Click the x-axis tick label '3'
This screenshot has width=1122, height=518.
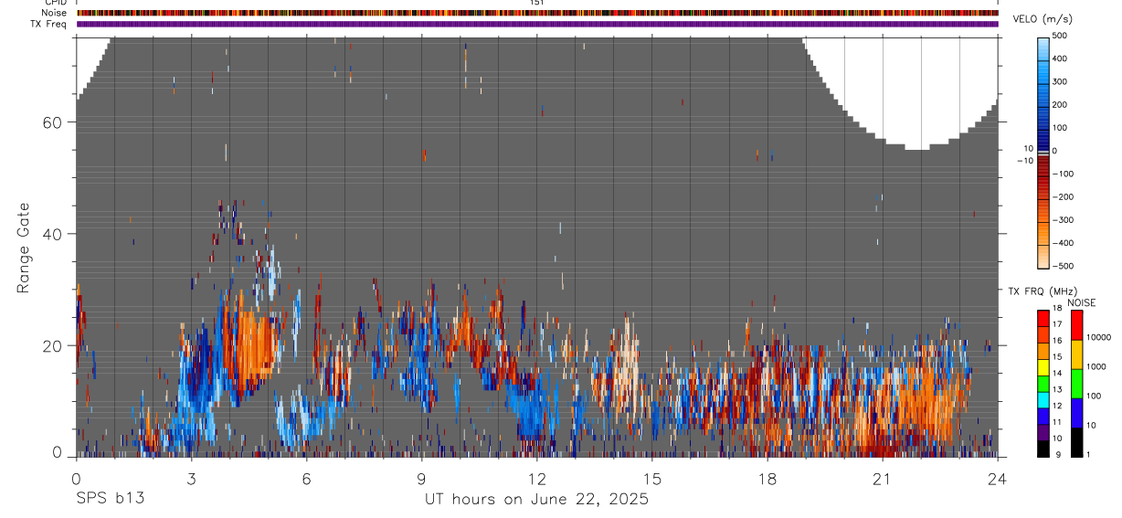click(191, 479)
